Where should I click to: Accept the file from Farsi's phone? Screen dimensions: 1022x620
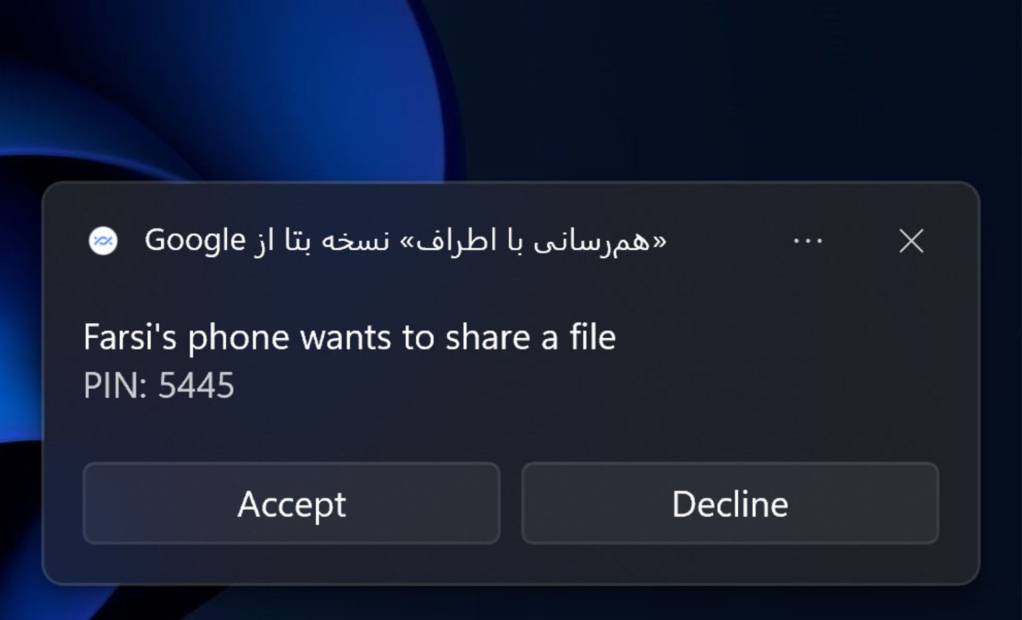pos(291,503)
